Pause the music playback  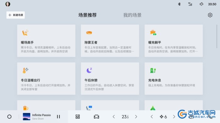[x=58, y=116]
